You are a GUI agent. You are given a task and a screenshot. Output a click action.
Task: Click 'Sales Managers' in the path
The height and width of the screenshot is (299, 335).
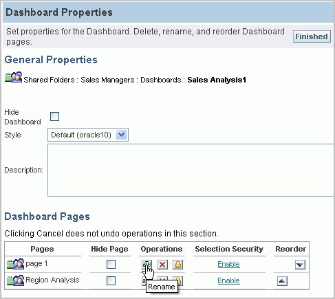click(107, 80)
